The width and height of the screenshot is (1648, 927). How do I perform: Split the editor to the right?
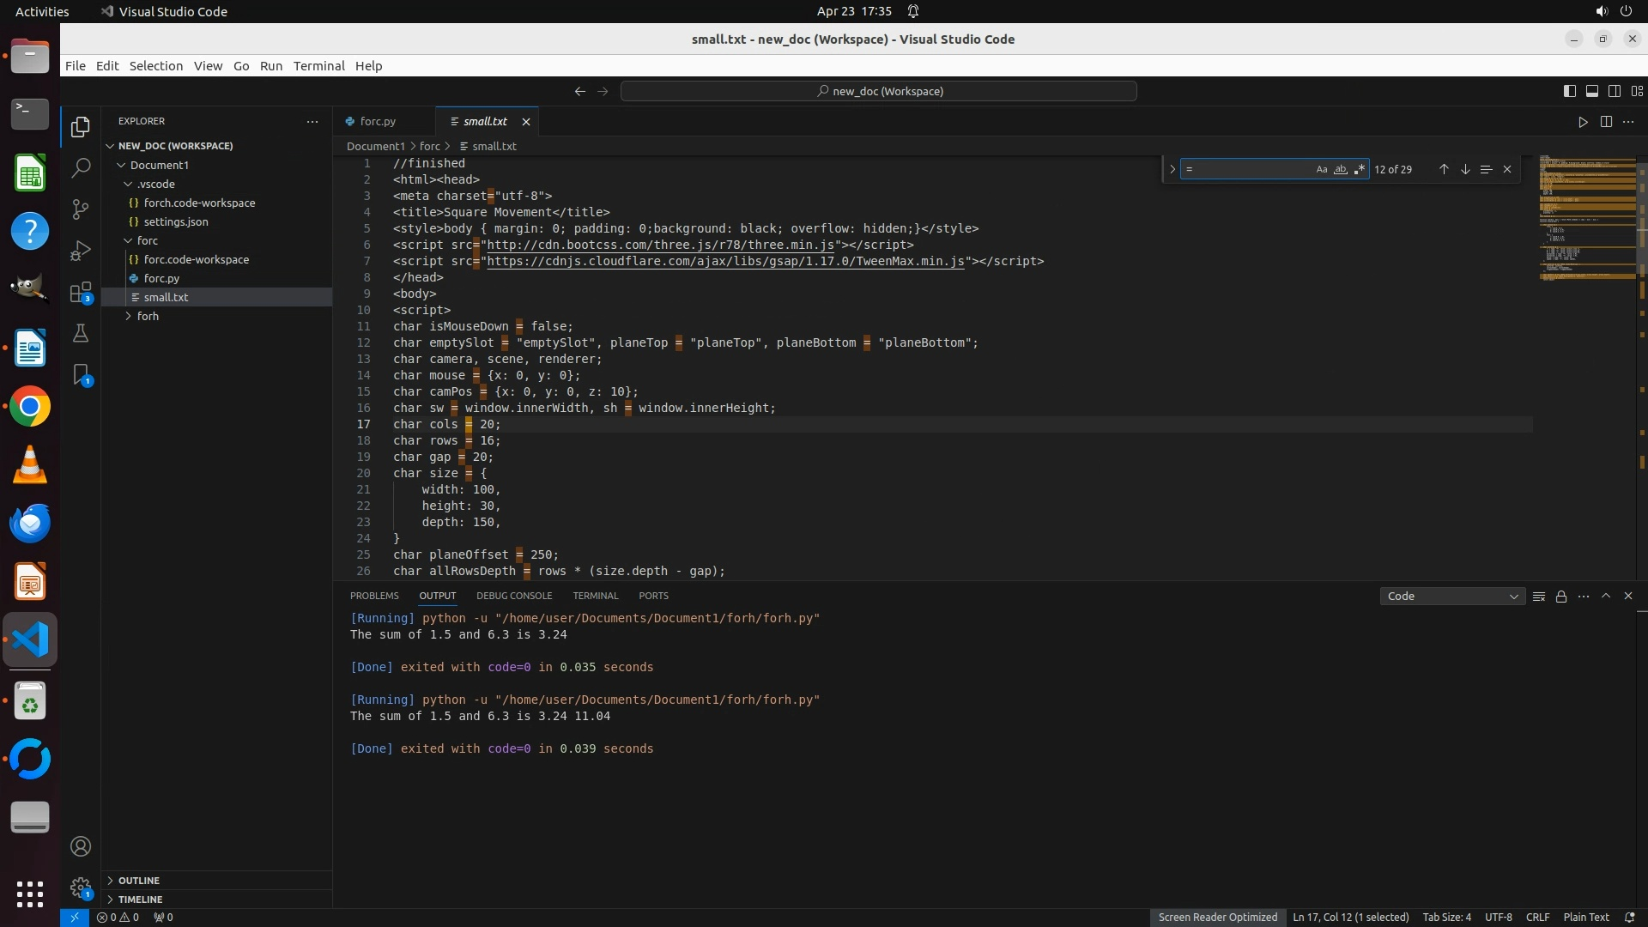pyautogui.click(x=1606, y=122)
